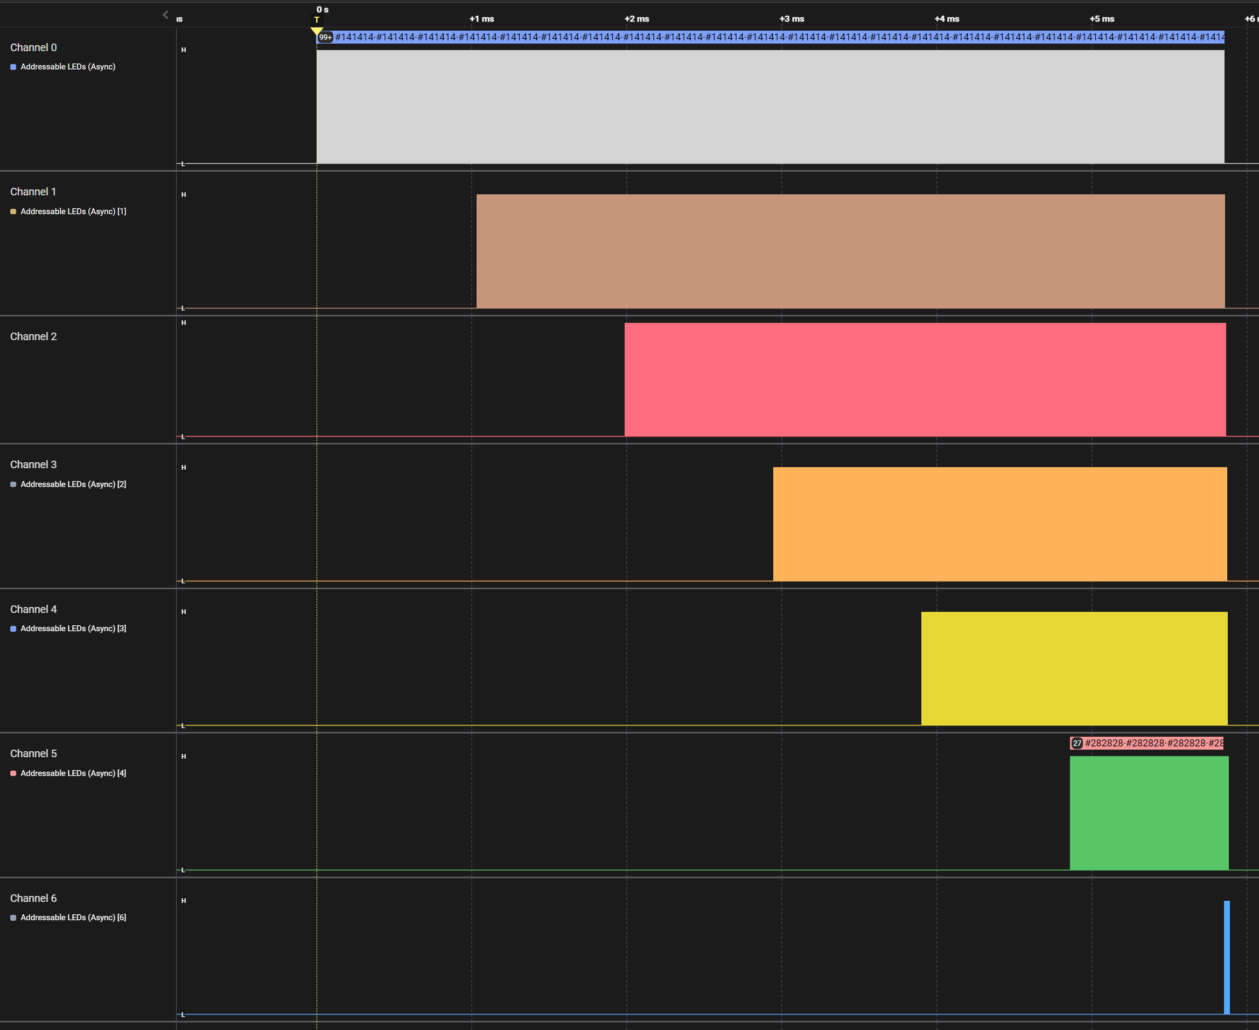Click the +3 ms tick on time ruler

(791, 19)
